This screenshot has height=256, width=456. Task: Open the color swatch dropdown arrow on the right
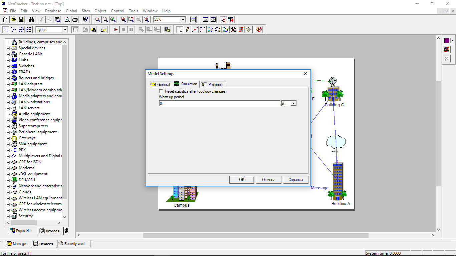pos(452,41)
